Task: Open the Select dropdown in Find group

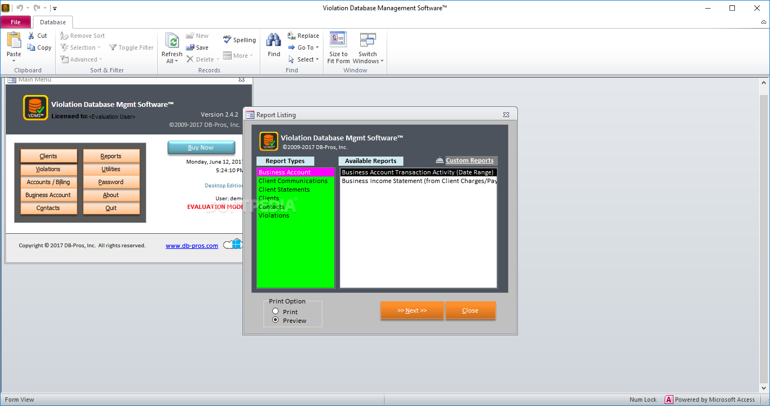Action: tap(317, 59)
